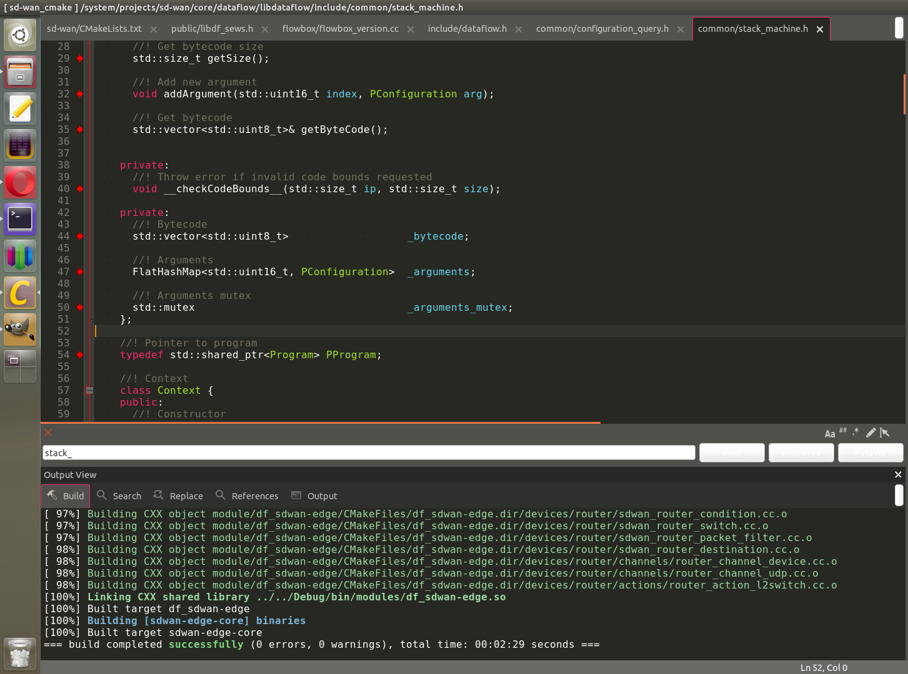
Task: Open GIMP from the Ubuntu dock
Action: pyautogui.click(x=19, y=330)
